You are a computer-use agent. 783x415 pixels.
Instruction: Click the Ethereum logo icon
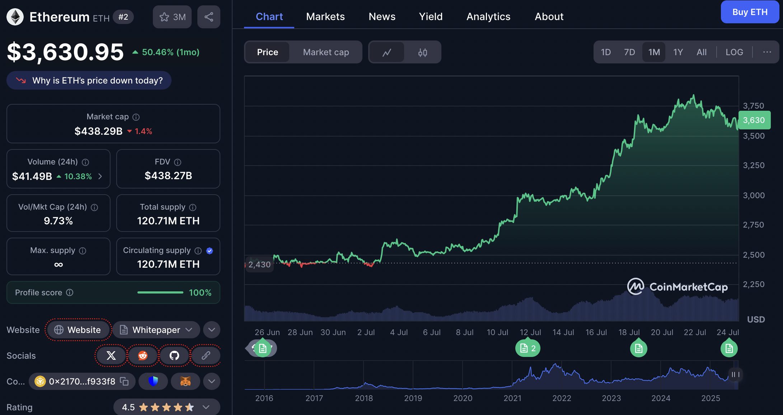15,17
